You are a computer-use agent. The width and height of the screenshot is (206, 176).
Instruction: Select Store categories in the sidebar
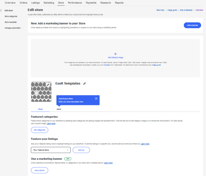[x=11, y=16]
